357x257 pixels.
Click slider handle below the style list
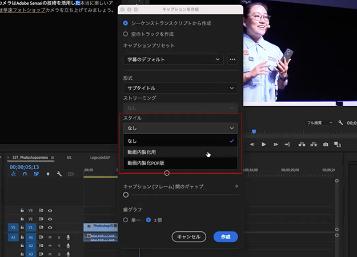point(167,173)
